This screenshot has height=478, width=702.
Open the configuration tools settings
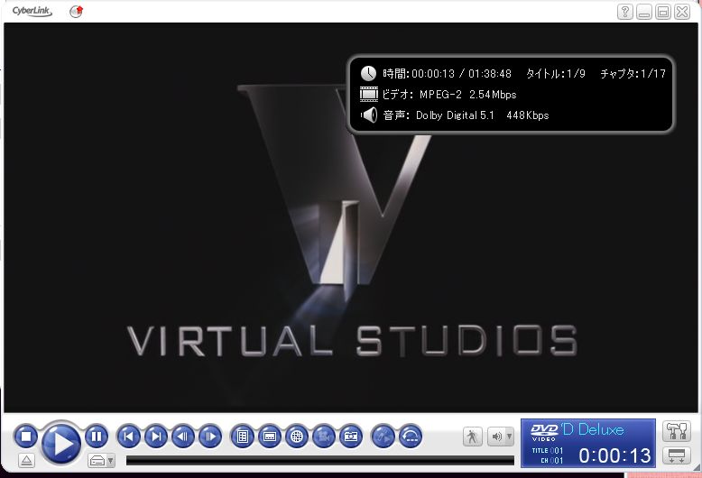[677, 431]
